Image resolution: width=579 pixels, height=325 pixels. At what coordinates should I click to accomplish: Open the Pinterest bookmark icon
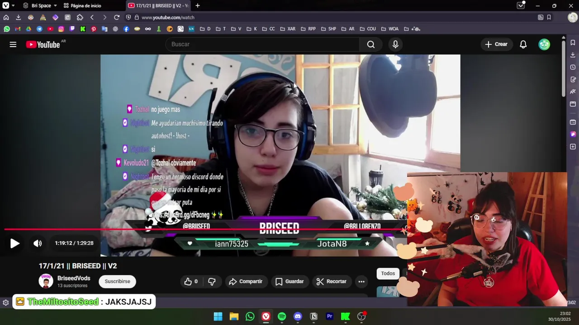pos(94,29)
